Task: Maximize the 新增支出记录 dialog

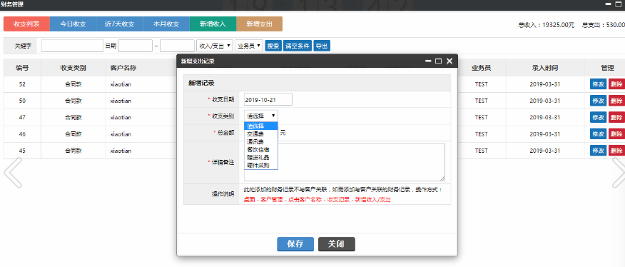Action: pos(439,61)
